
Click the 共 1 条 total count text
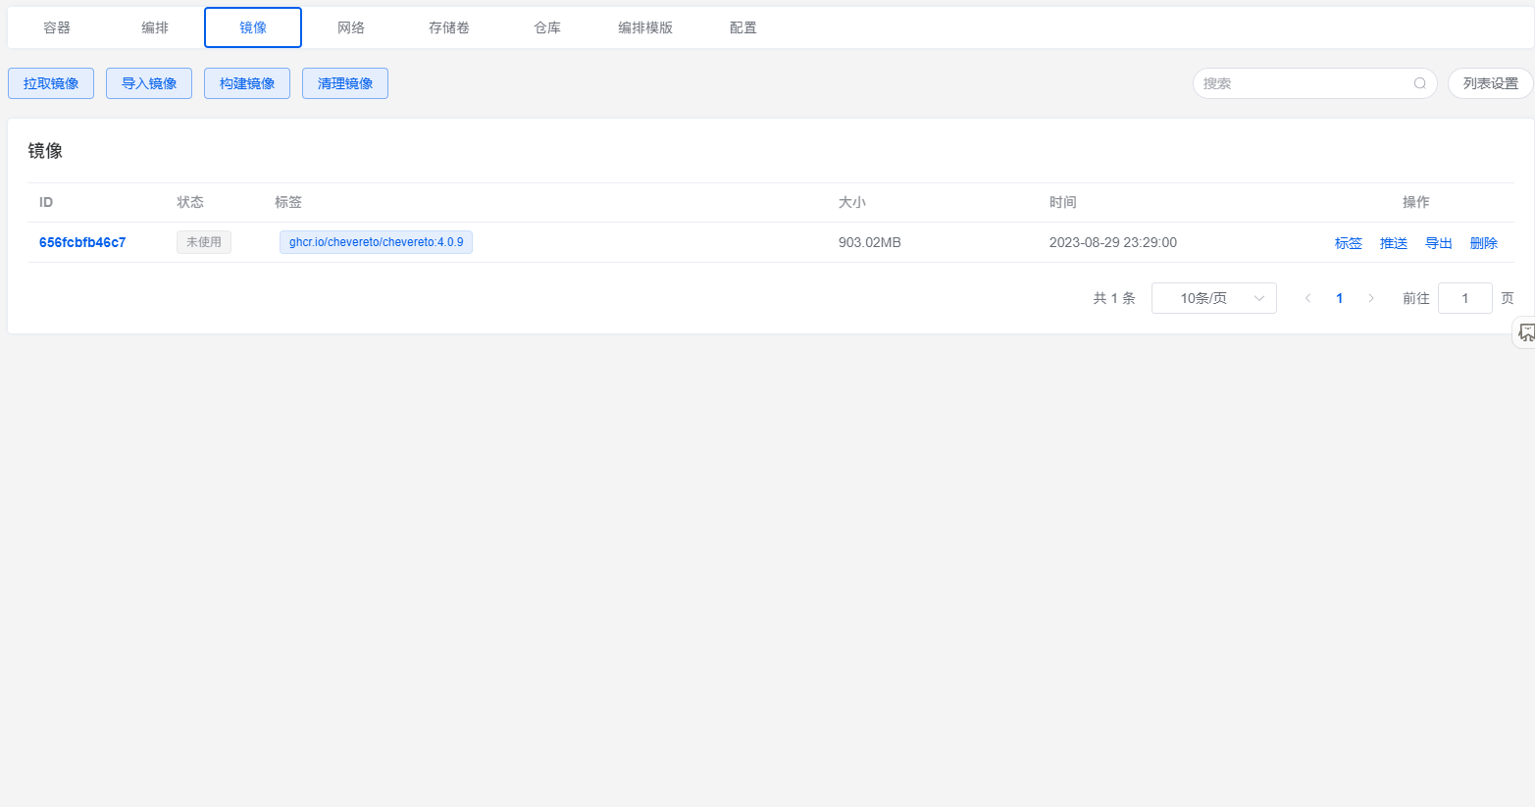point(1114,298)
